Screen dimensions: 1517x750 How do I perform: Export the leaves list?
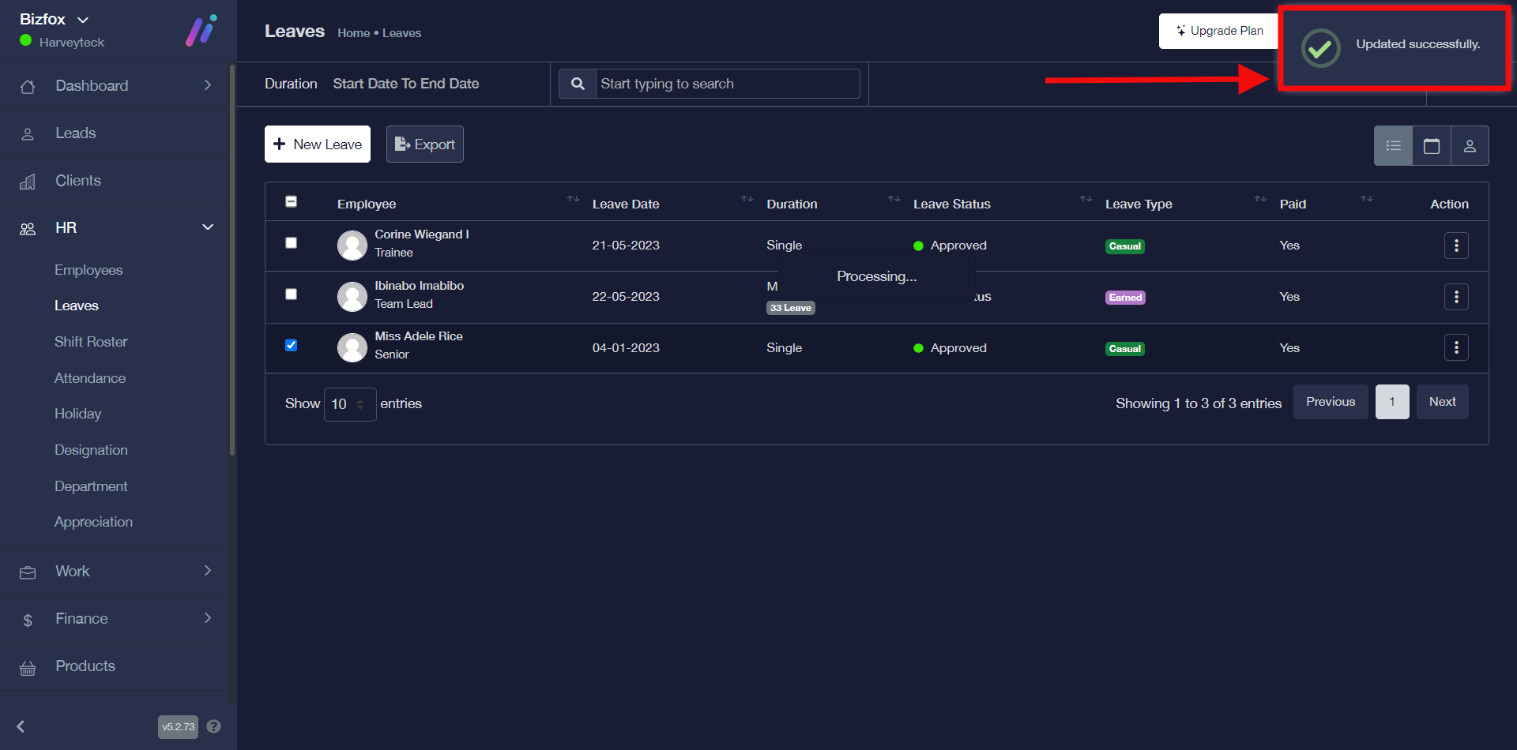(424, 144)
